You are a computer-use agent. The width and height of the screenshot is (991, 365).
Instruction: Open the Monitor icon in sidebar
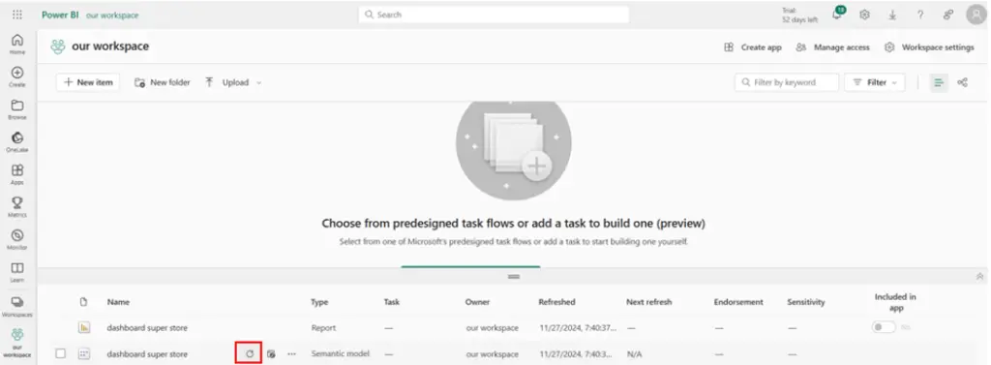17,239
